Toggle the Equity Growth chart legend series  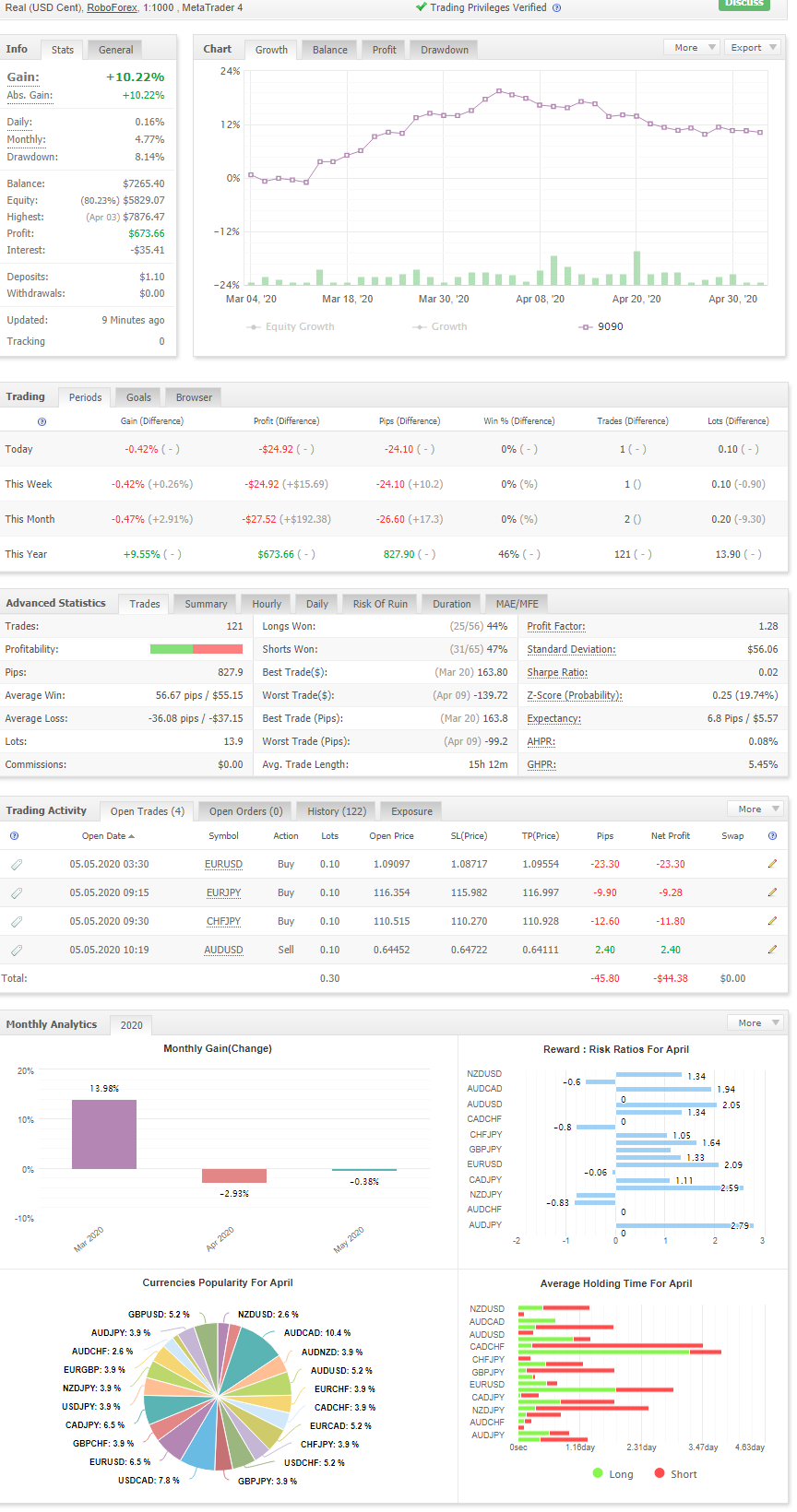[x=291, y=326]
